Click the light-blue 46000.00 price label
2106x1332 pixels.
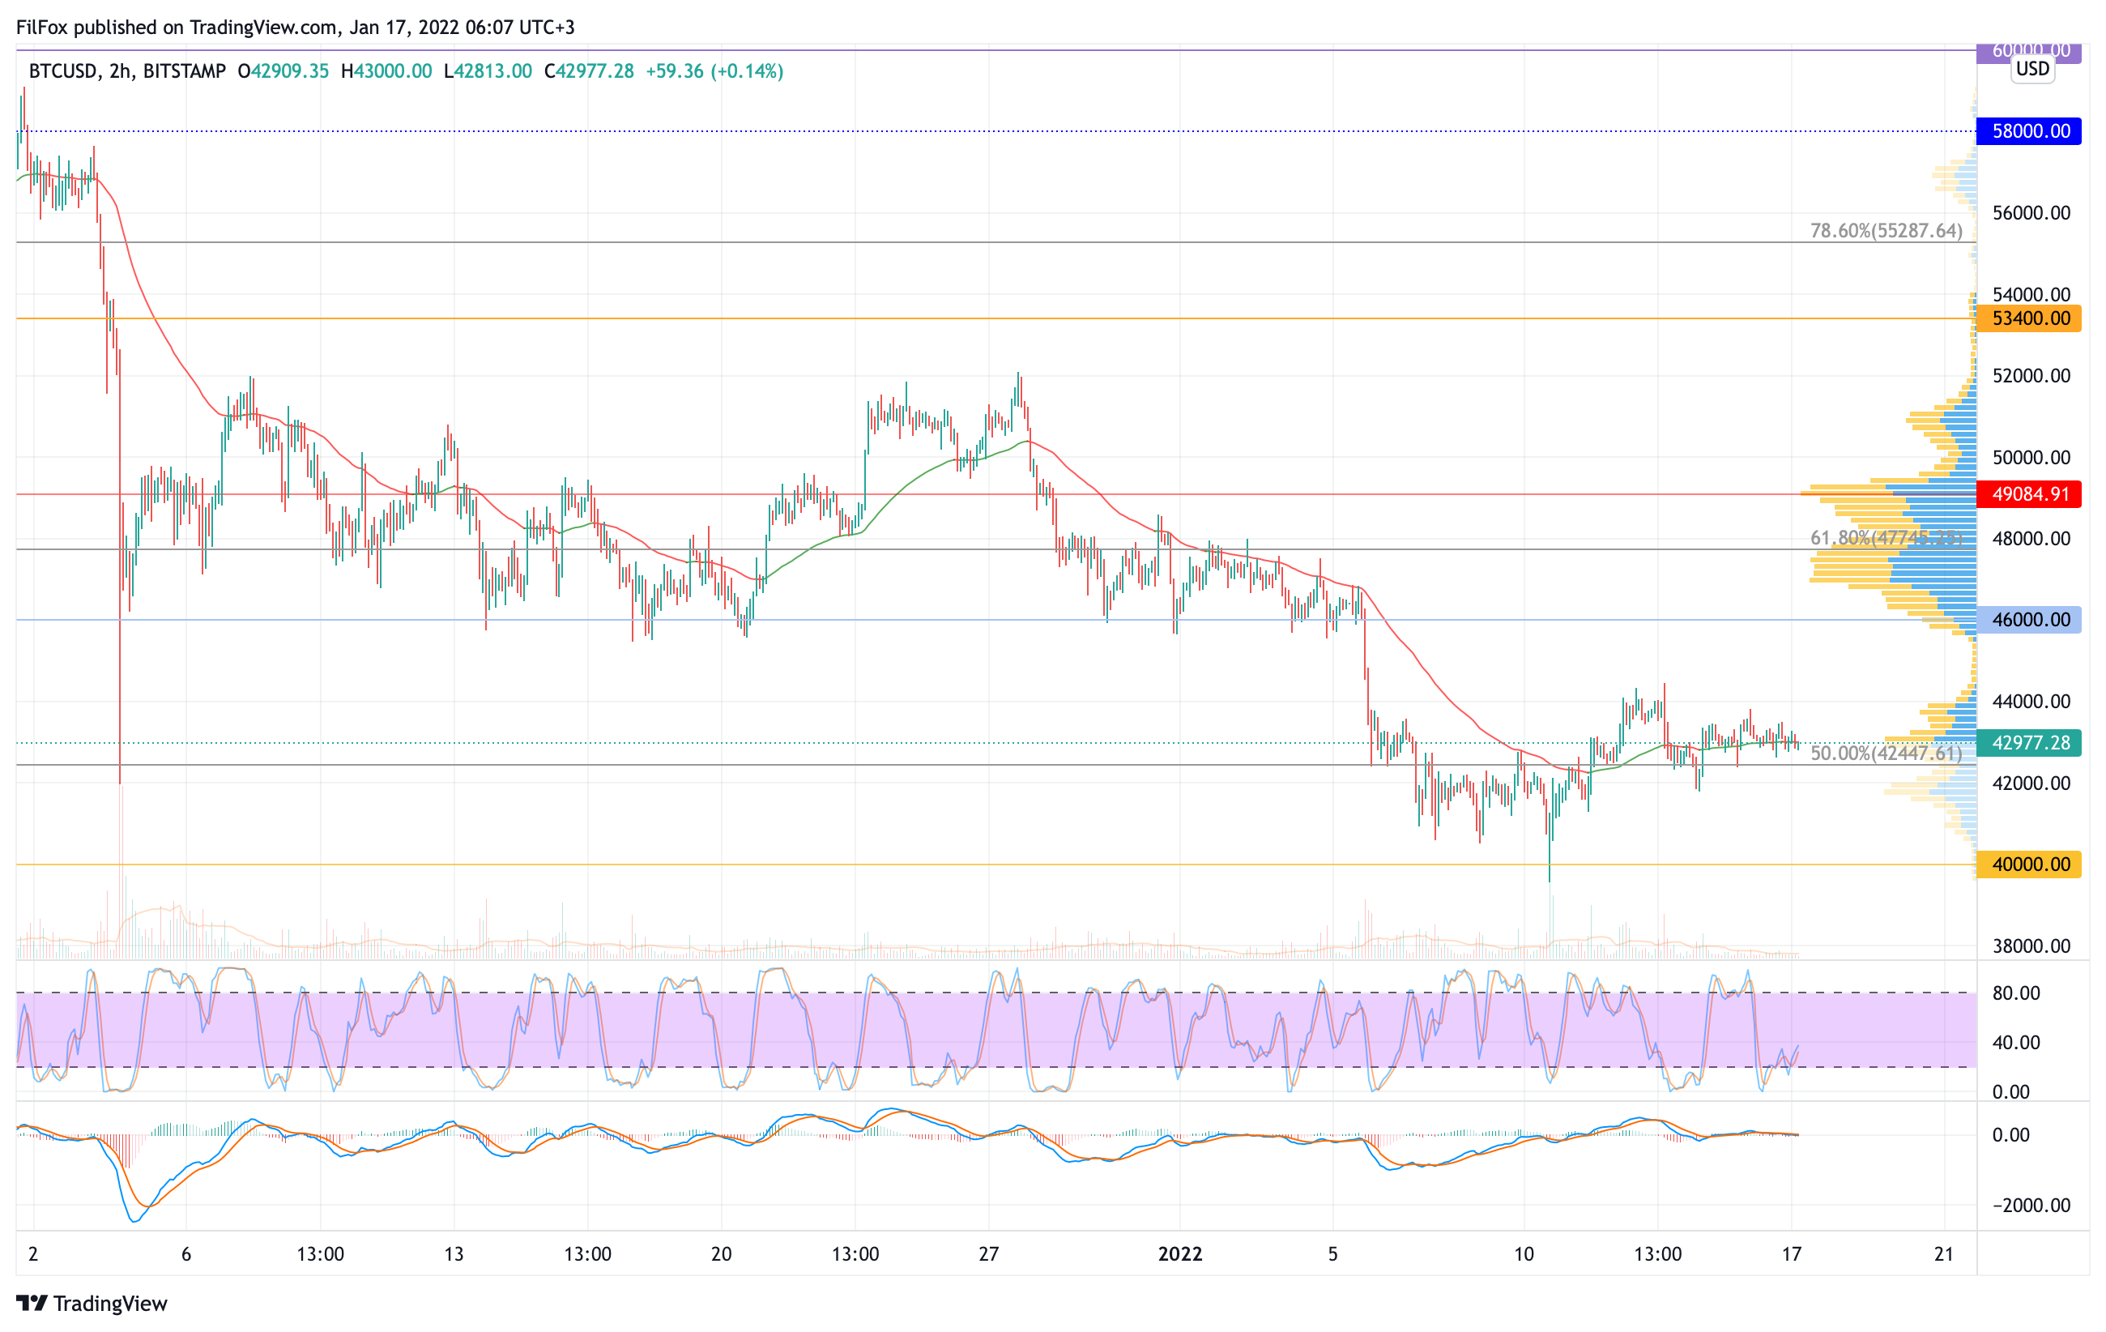2029,620
